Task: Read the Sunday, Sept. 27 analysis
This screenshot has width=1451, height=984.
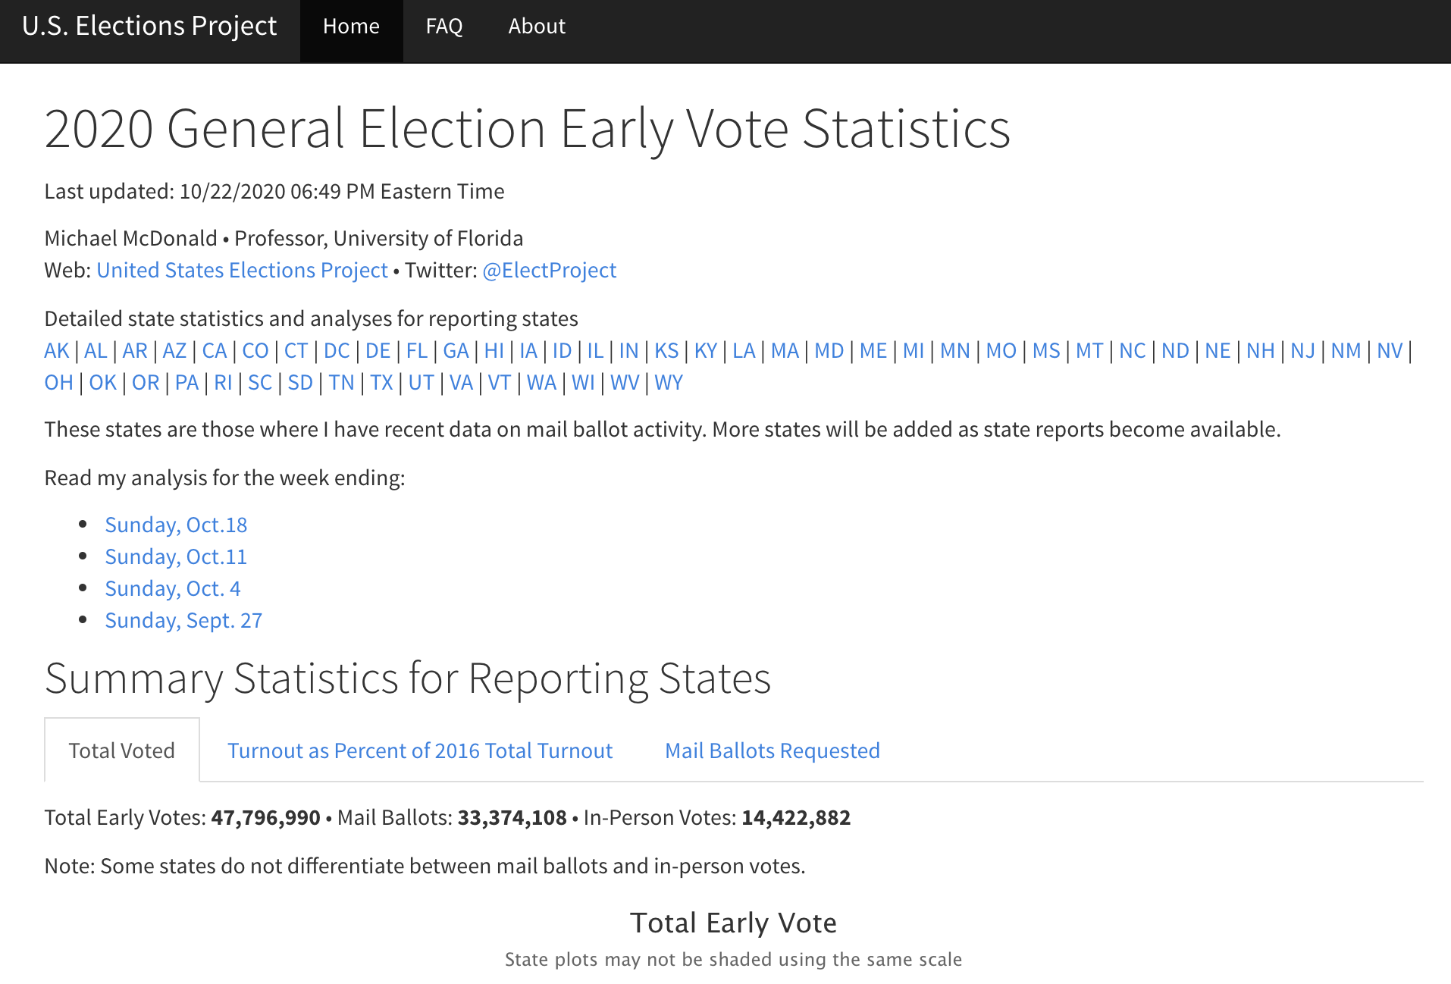Action: (x=183, y=619)
